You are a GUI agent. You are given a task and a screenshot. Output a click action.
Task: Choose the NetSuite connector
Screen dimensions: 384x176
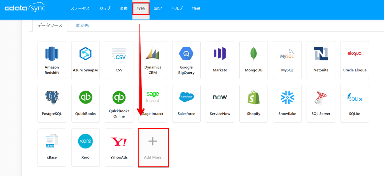pyautogui.click(x=321, y=60)
